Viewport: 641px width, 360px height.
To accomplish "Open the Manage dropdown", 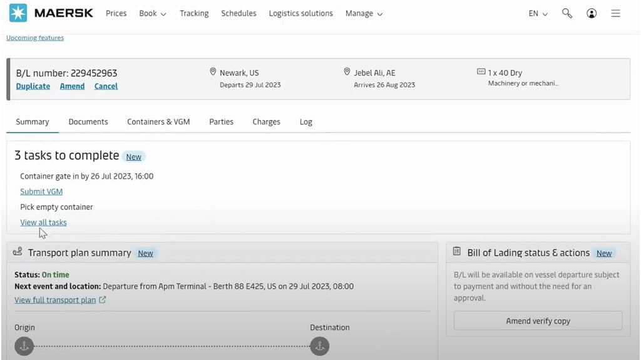I will click(x=364, y=13).
